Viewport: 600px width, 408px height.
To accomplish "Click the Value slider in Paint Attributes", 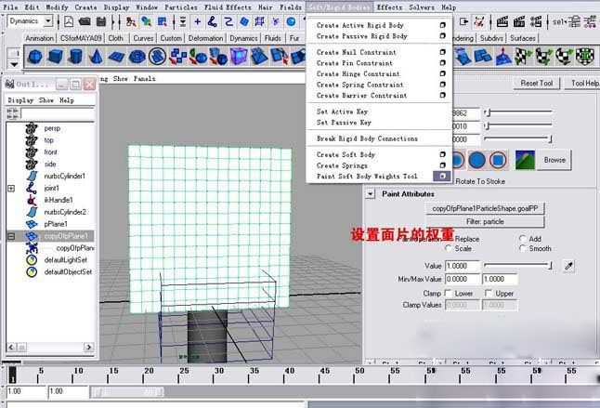I will click(x=517, y=265).
